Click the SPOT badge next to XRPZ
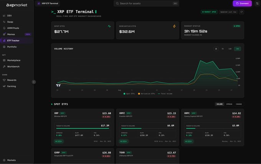The image size is (261, 164). [x=129, y=113]
